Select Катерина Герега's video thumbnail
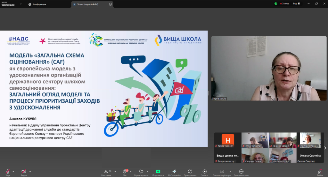The width and height of the screenshot is (328, 178). coord(255,155)
